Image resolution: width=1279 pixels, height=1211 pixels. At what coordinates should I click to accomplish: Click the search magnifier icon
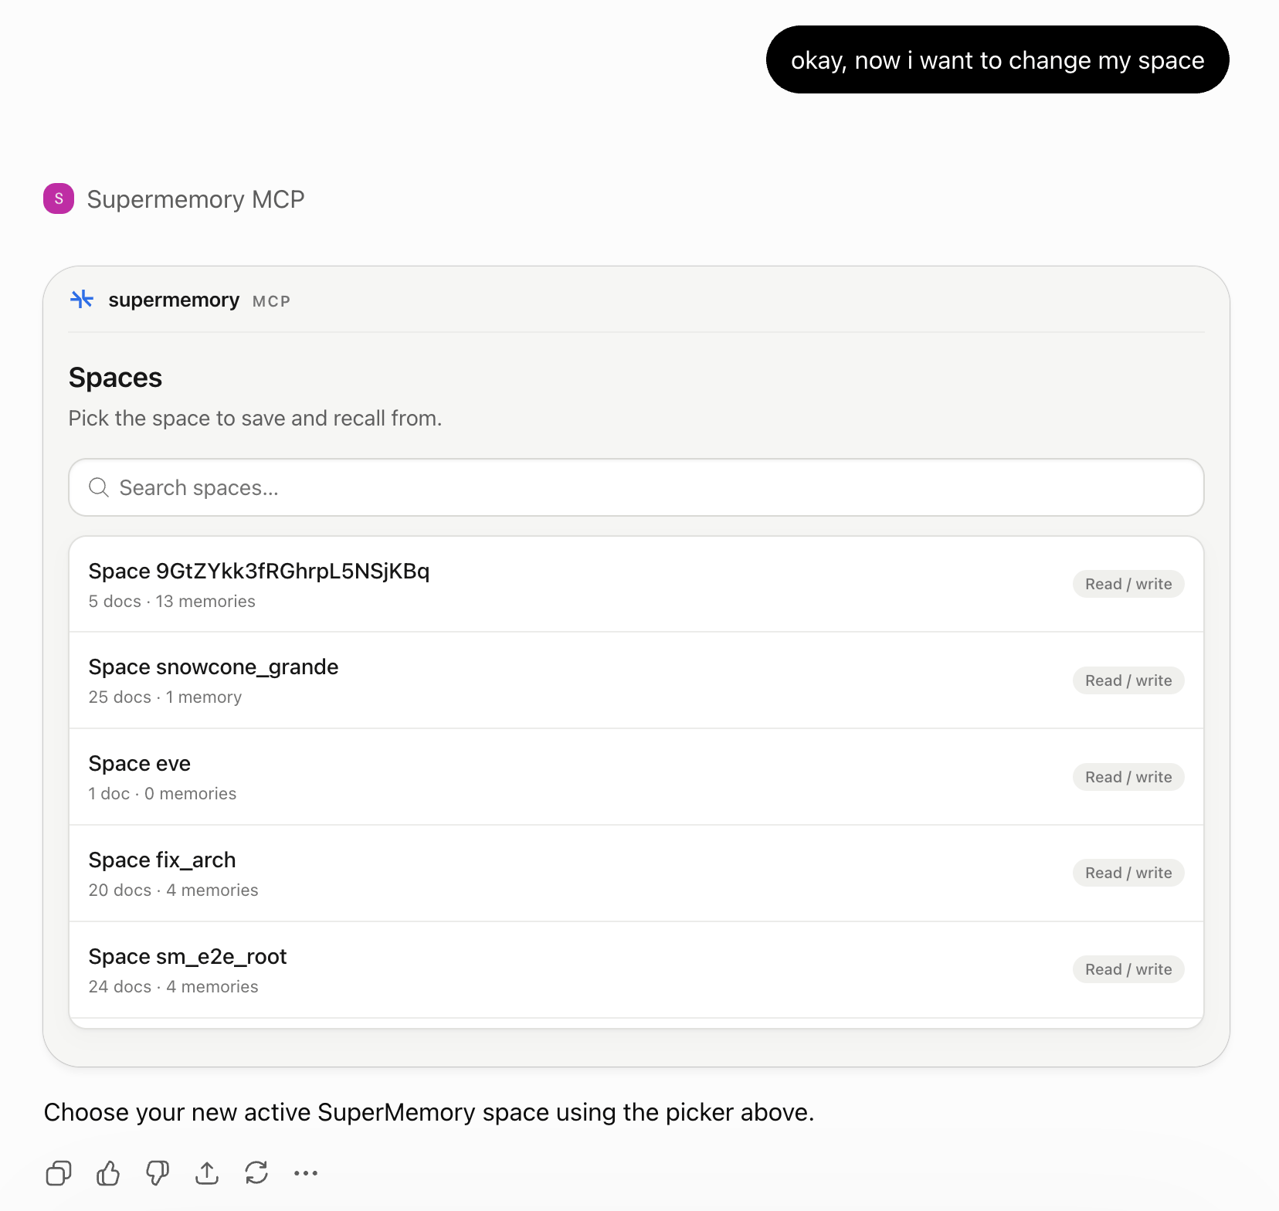99,487
